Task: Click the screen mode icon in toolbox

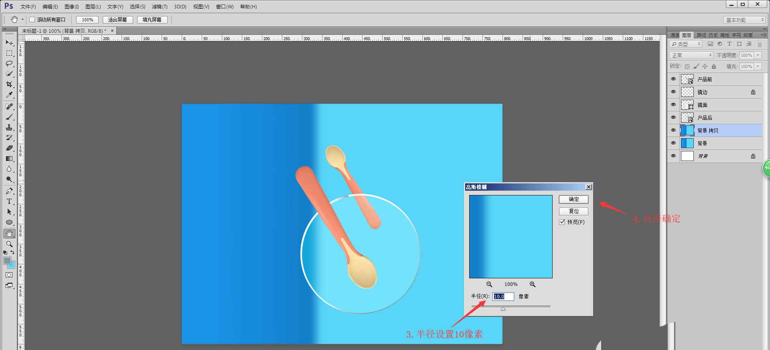Action: [9, 286]
